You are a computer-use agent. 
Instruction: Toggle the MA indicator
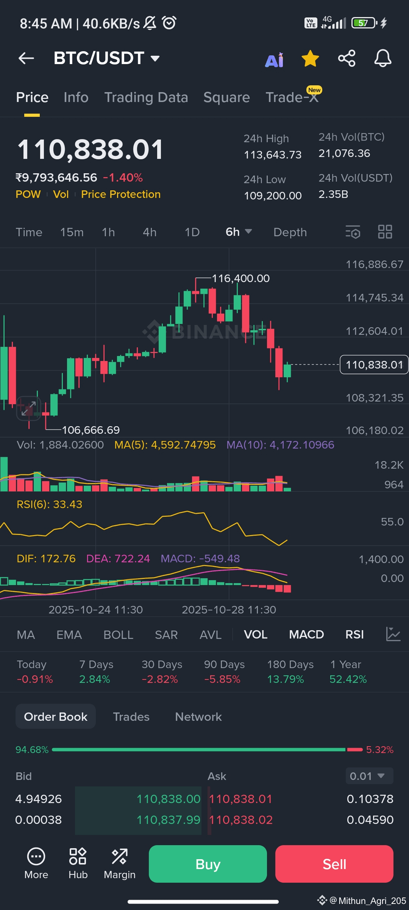click(26, 634)
